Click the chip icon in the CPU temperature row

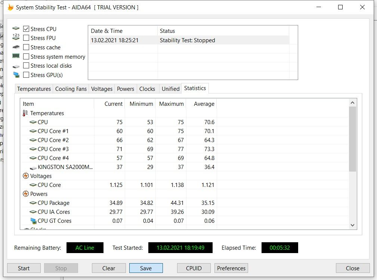click(x=33, y=122)
